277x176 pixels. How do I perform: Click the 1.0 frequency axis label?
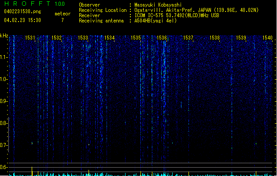[x=4, y=79]
